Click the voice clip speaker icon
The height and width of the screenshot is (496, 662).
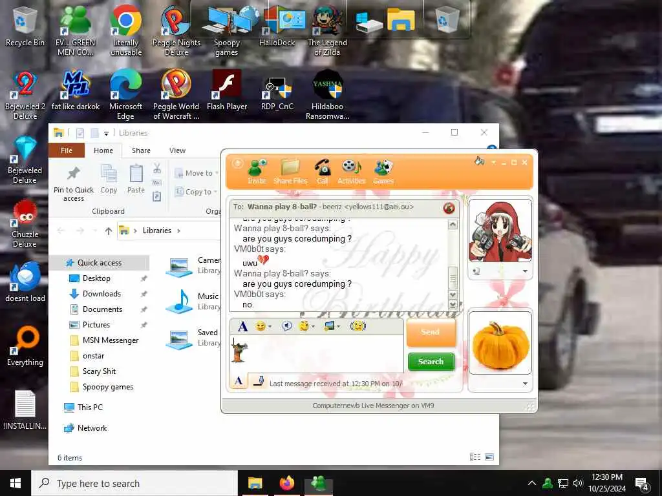(287, 326)
